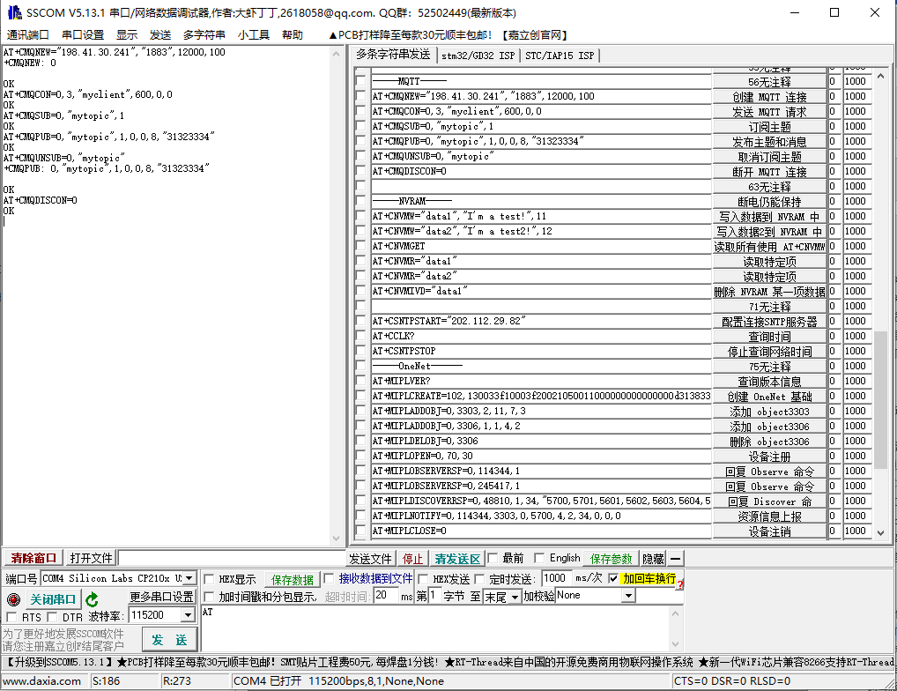This screenshot has height=691, width=897.
Task: Open the 通讯端口 menu
Action: pyautogui.click(x=28, y=35)
